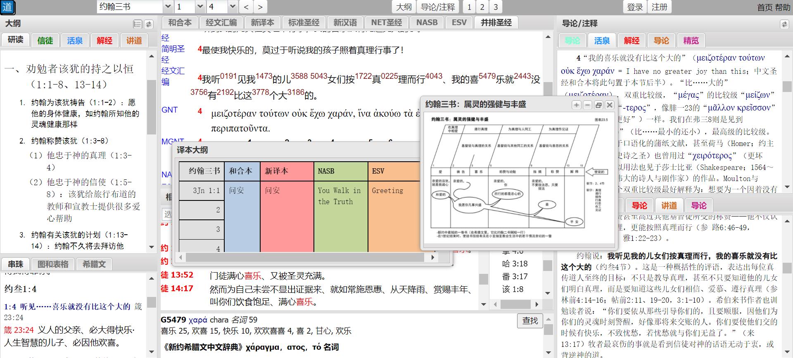The height and width of the screenshot is (358, 793).
Task: Click the refresh icon in 大纲 panel header
Action: coord(149,24)
